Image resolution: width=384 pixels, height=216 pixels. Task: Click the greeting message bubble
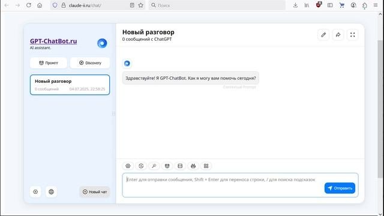click(191, 78)
